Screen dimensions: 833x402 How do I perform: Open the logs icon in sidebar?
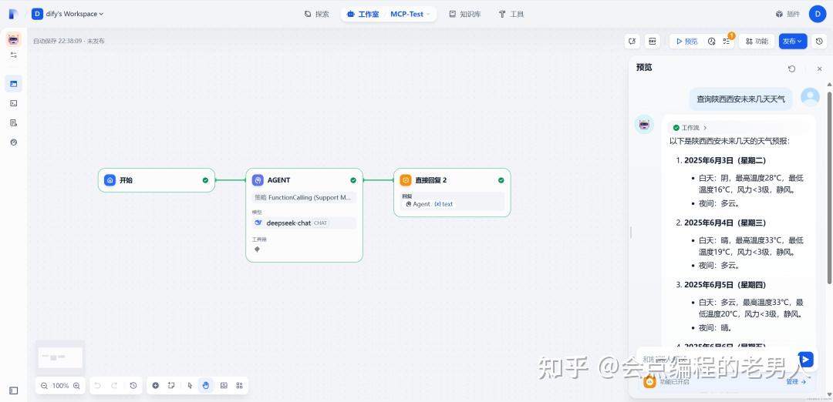pyautogui.click(x=14, y=122)
